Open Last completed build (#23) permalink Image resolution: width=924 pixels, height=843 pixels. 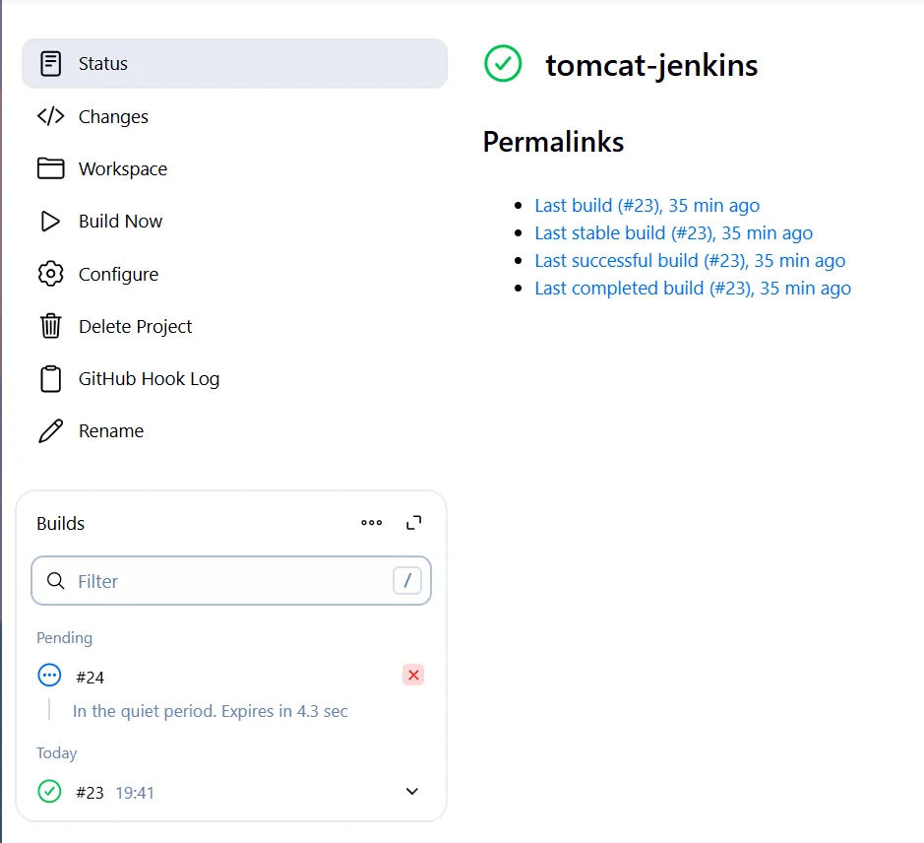[693, 289]
